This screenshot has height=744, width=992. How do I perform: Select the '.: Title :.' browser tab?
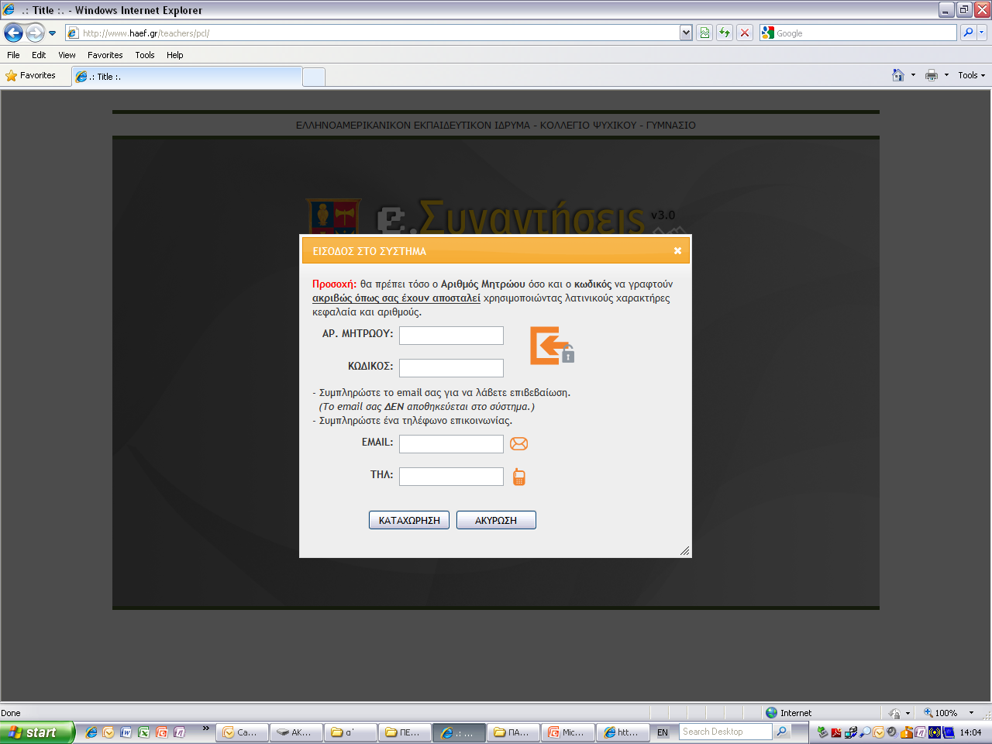[187, 77]
